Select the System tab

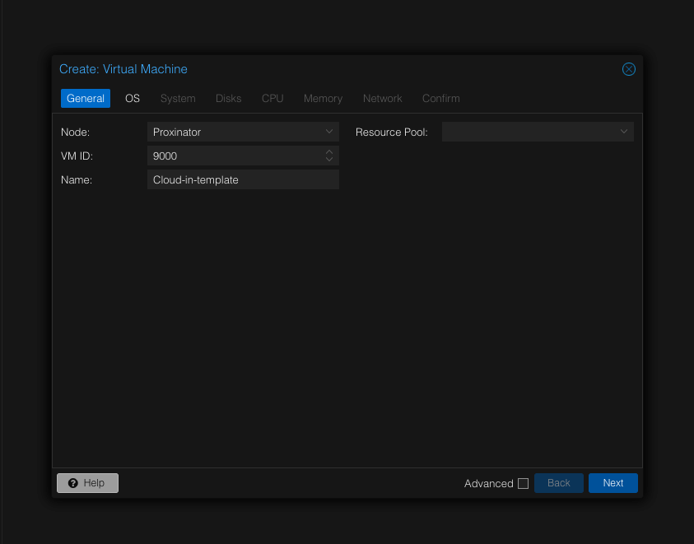[178, 98]
